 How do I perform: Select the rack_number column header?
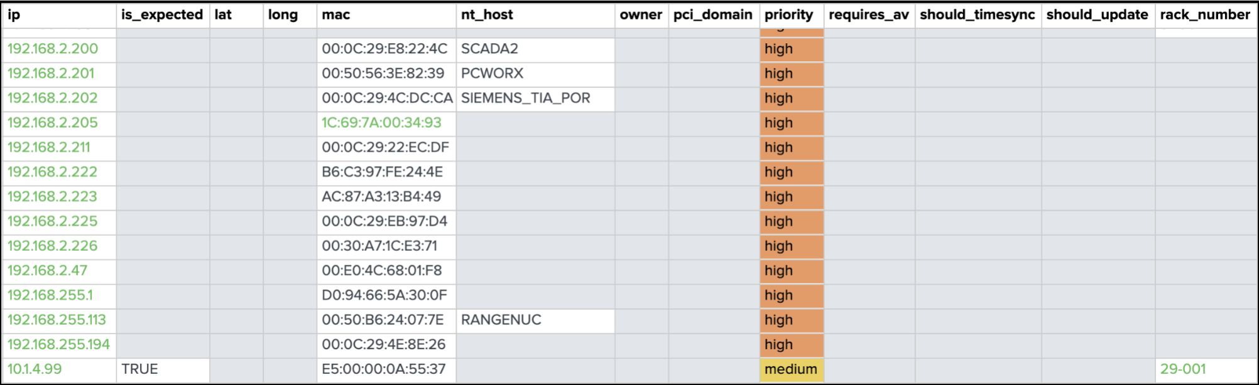pyautogui.click(x=1205, y=15)
